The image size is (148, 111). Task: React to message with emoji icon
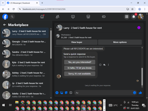point(100,65)
